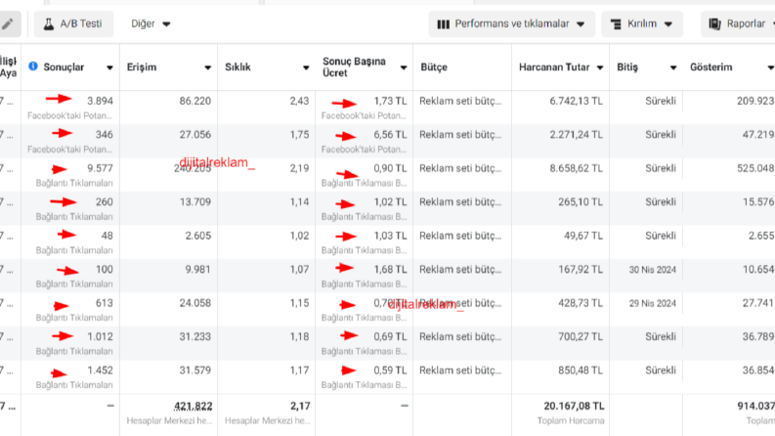Screen dimensions: 775x436
Task: Select the result value 3.894
Action: (x=100, y=101)
